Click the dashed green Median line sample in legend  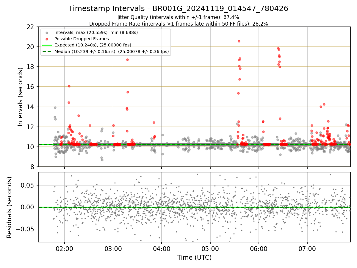pyautogui.click(x=47, y=52)
